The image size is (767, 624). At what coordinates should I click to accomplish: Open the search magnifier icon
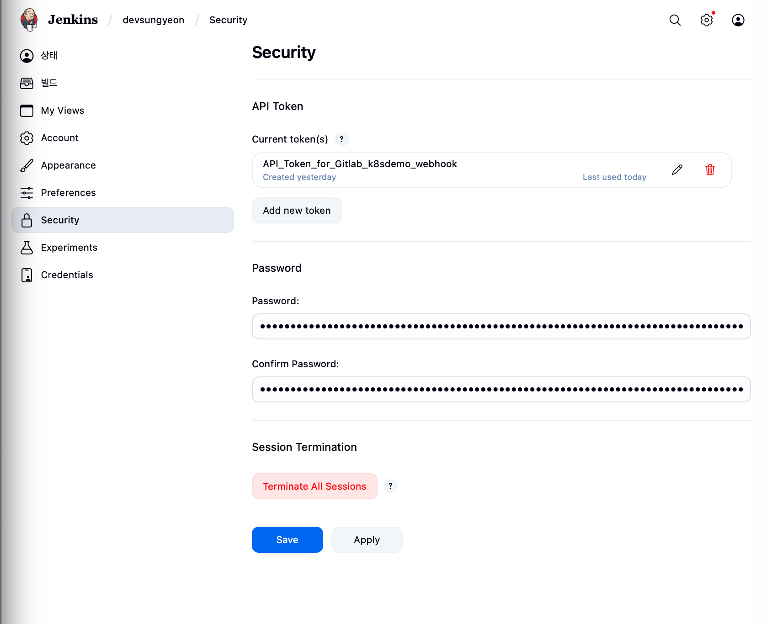tap(675, 20)
